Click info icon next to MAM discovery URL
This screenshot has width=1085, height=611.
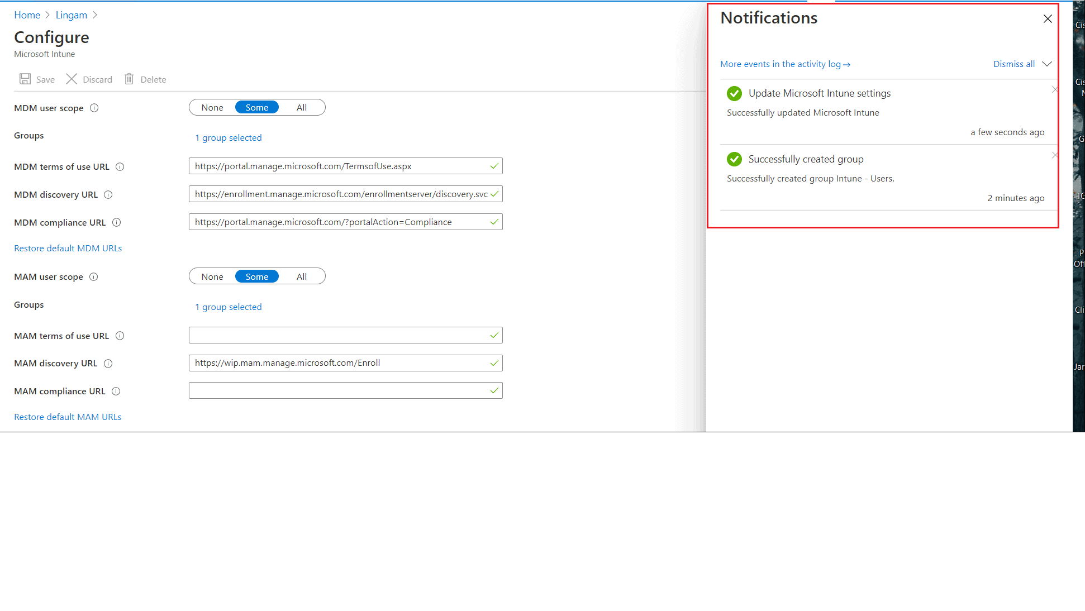(108, 364)
